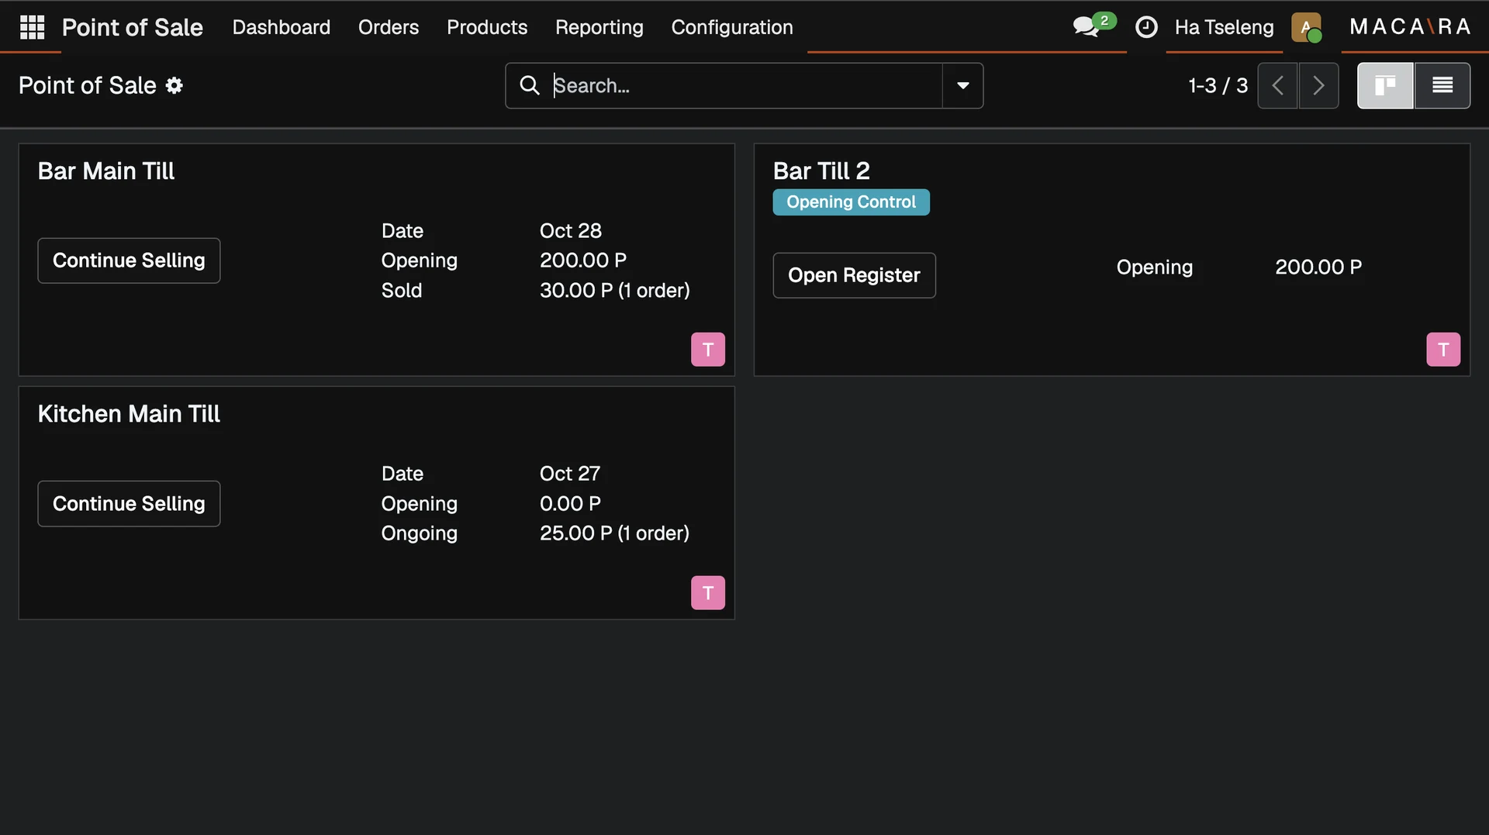Open the Dashboard menu
This screenshot has height=835, width=1489.
click(x=282, y=27)
